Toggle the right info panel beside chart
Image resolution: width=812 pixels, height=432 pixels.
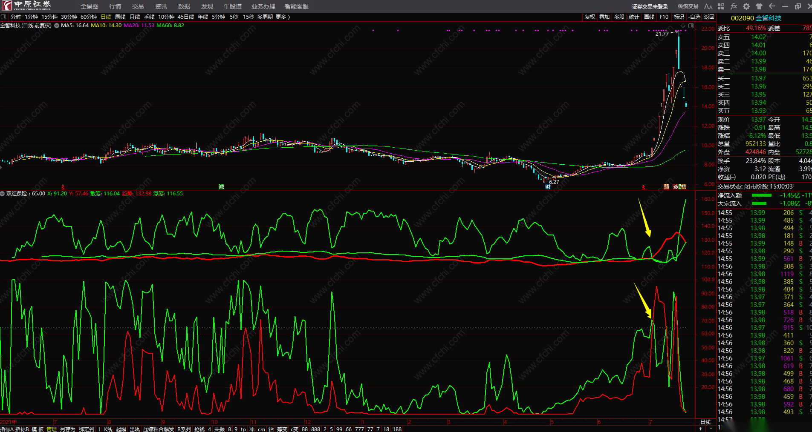click(691, 26)
